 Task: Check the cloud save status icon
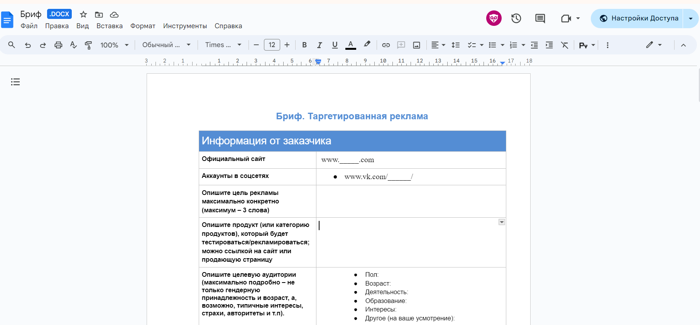pyautogui.click(x=114, y=15)
